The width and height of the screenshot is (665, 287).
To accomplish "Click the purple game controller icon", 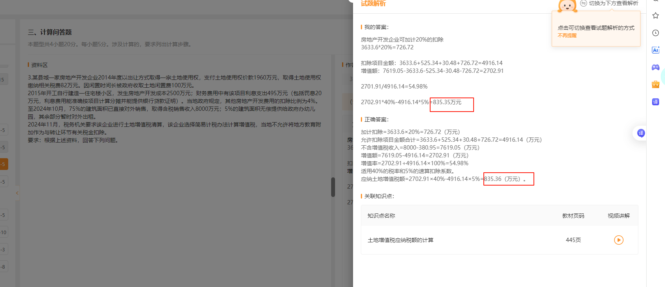I will (x=656, y=67).
